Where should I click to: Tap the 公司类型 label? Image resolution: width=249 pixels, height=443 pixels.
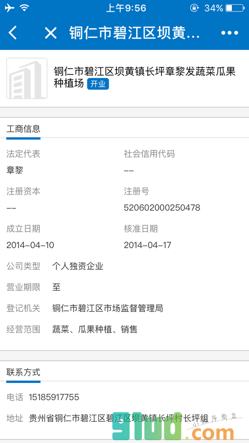tap(23, 266)
